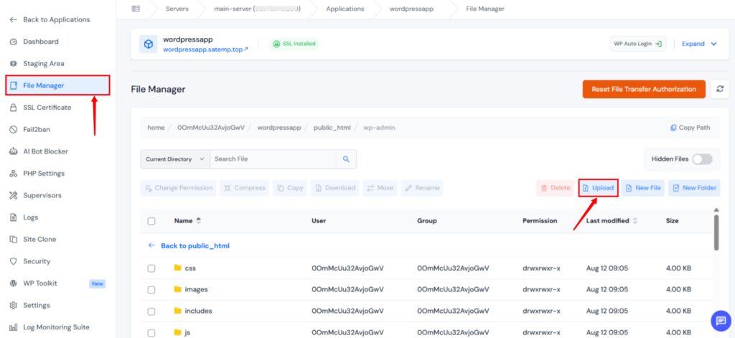The width and height of the screenshot is (735, 338).
Task: Click the WP Toolkit WordPress icon
Action: click(x=14, y=283)
